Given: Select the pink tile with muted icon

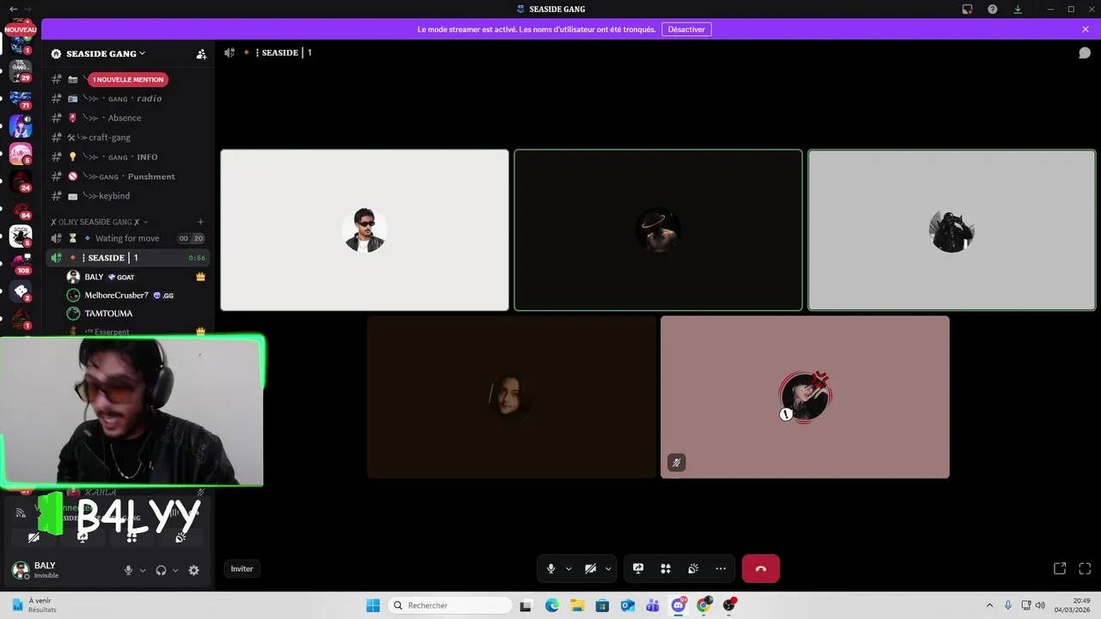Looking at the screenshot, I should (x=805, y=397).
